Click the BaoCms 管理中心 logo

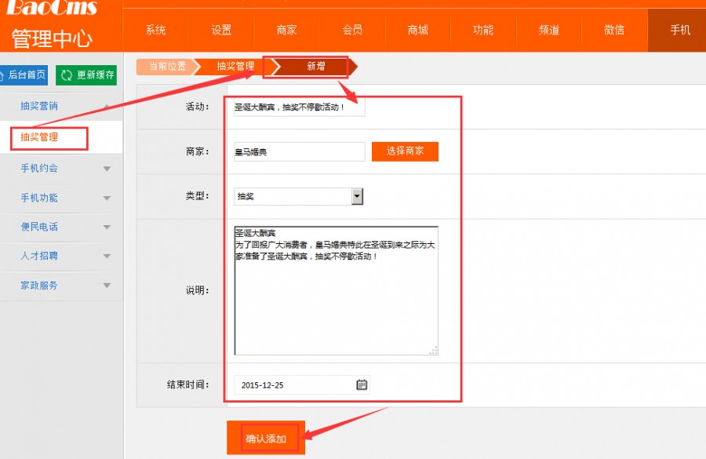(52, 25)
